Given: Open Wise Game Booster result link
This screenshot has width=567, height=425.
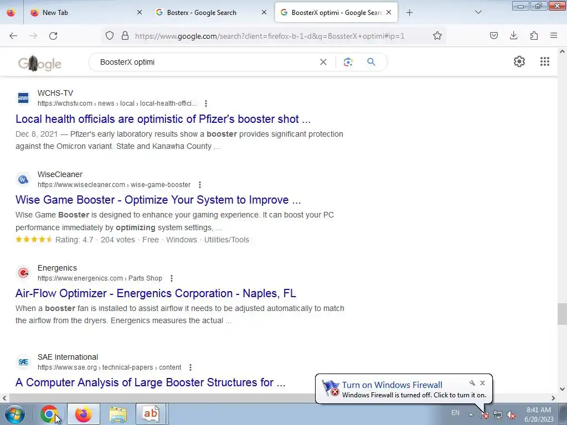Looking at the screenshot, I should point(158,200).
